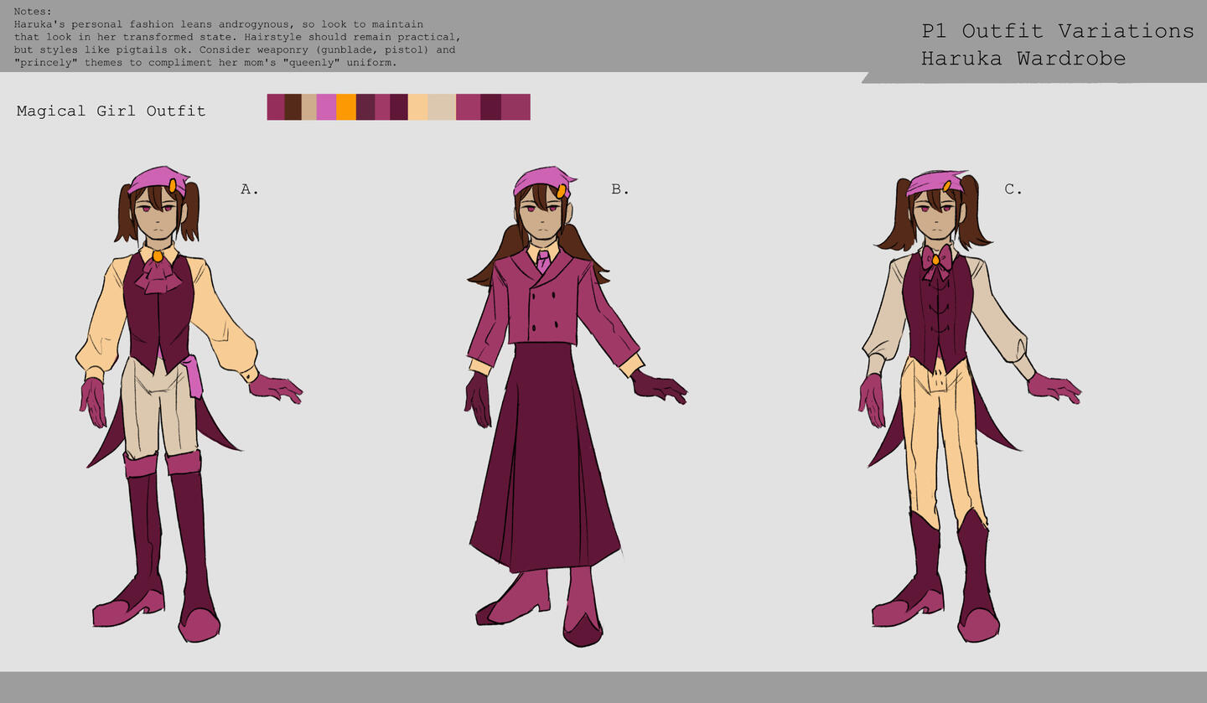Select outfit variation A figure
Viewport: 1207px width, 703px height.
[x=189, y=404]
